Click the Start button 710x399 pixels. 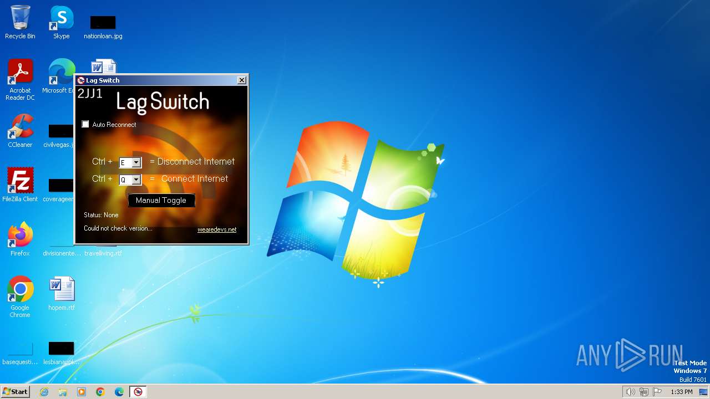click(x=15, y=391)
